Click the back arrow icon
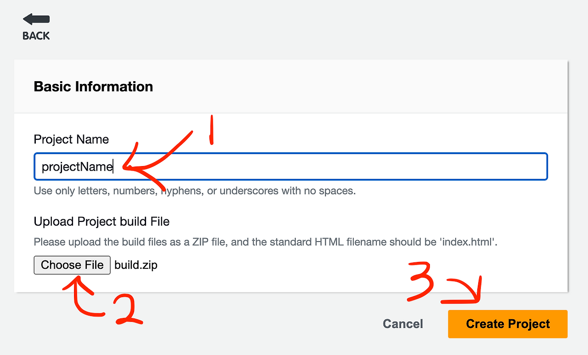The width and height of the screenshot is (588, 355). coord(36,19)
